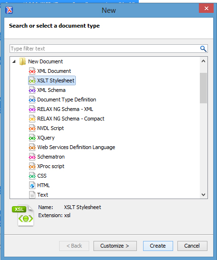Screen dimensions: 217x260
Task: Click the scrollbar down arrow
Action: 203,195
